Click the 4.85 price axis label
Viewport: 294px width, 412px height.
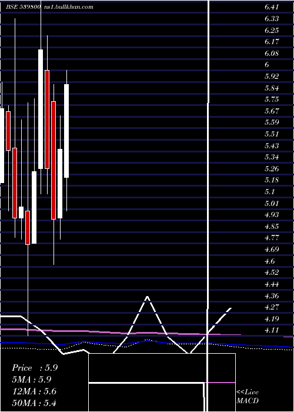tap(272, 226)
